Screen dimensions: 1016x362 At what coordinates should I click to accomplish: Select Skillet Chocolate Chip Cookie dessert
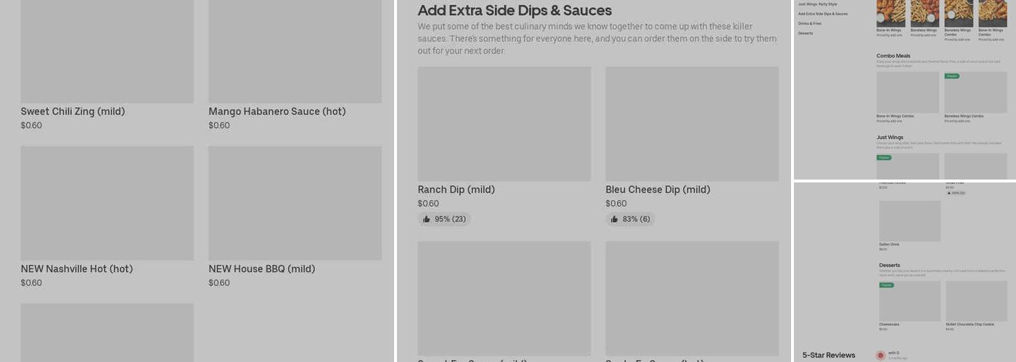pyautogui.click(x=976, y=301)
